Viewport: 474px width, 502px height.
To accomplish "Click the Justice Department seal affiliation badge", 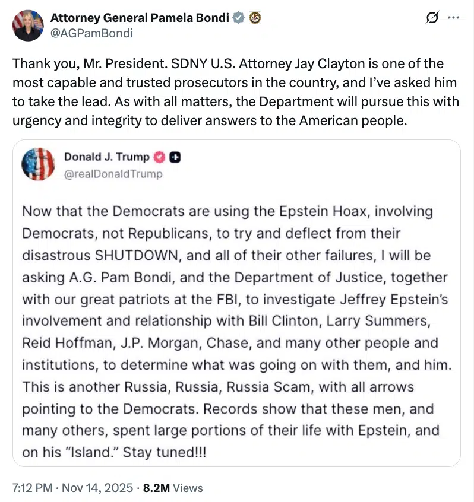I will click(255, 18).
